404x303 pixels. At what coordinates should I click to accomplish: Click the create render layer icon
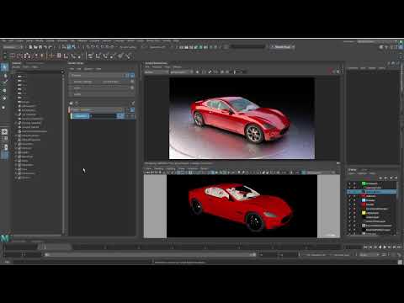[x=72, y=103]
